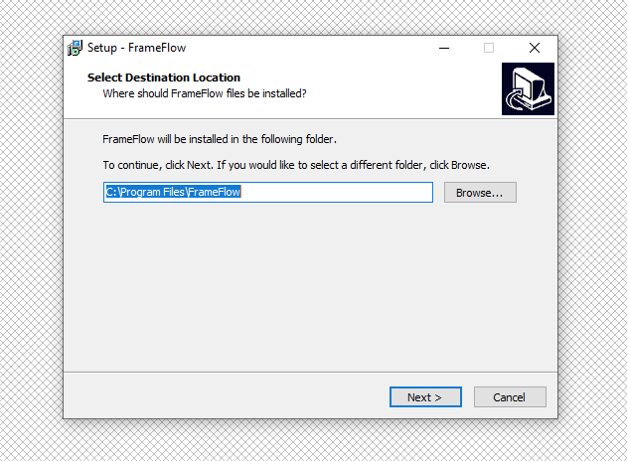Viewport: 627px width, 461px height.
Task: Click the "Select Destination Location" heading
Action: click(164, 77)
